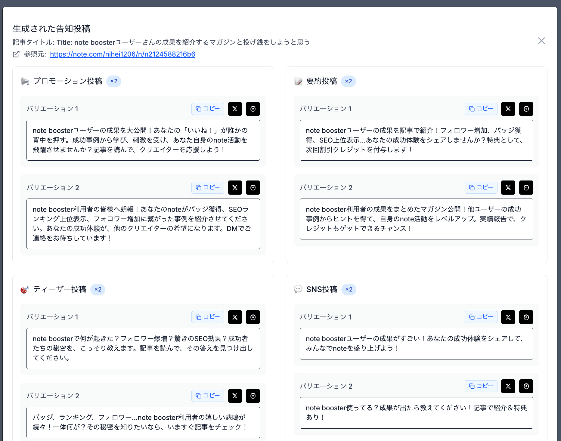
Task: Copy ティーザー投稿 バリエーション 2 text
Action: [208, 396]
